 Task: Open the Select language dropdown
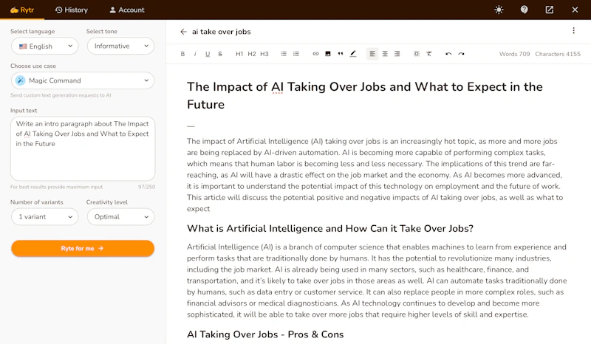(45, 46)
